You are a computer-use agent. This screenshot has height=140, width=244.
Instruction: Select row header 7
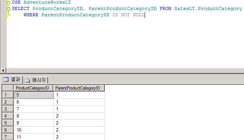coord(8,137)
